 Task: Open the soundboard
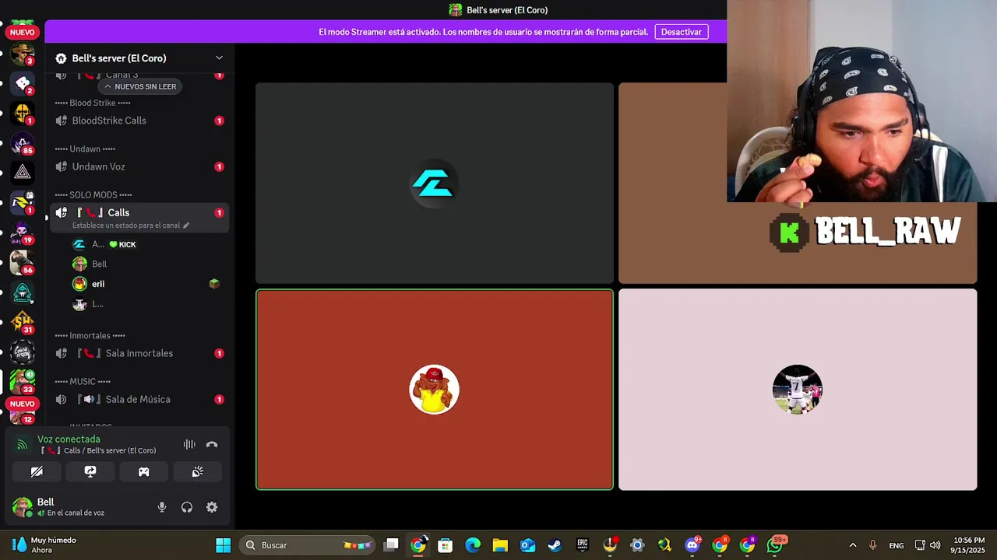(x=198, y=471)
